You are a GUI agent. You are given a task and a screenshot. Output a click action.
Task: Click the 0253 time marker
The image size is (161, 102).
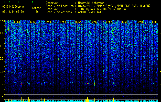click(x=48, y=22)
